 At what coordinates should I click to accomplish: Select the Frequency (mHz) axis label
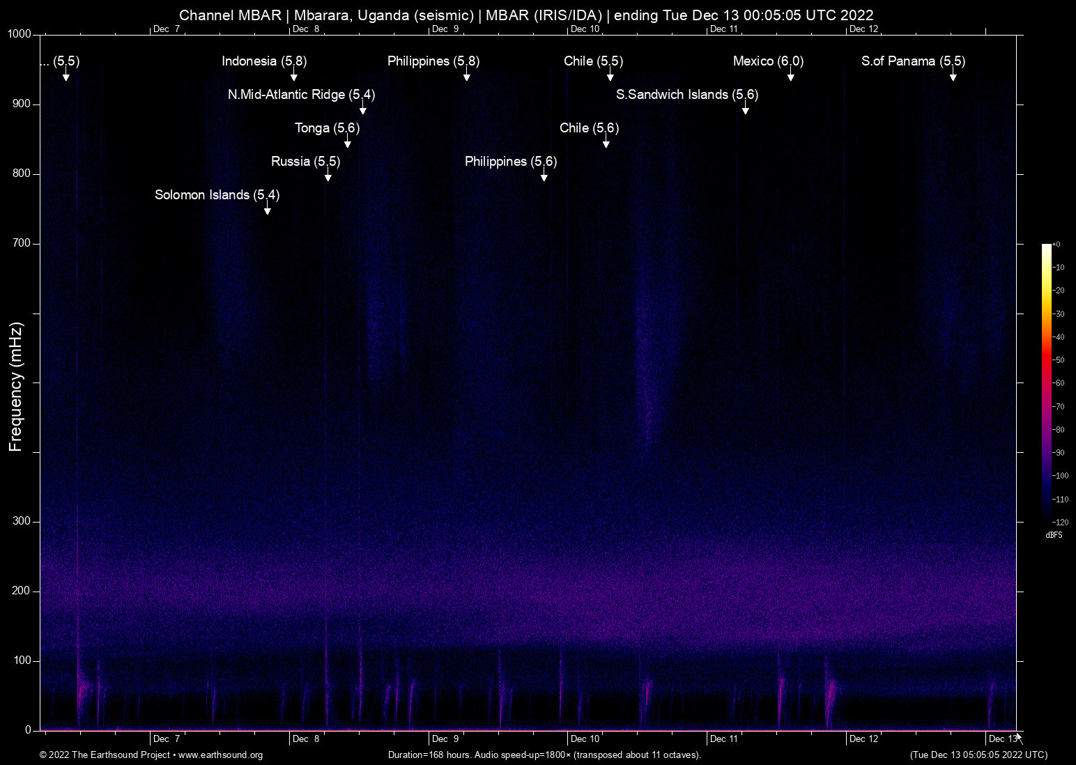click(x=16, y=387)
